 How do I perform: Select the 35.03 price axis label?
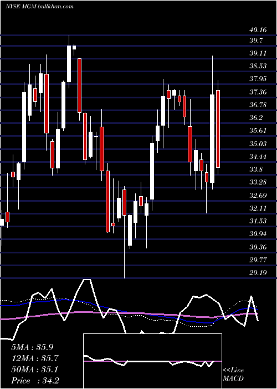click(258, 144)
